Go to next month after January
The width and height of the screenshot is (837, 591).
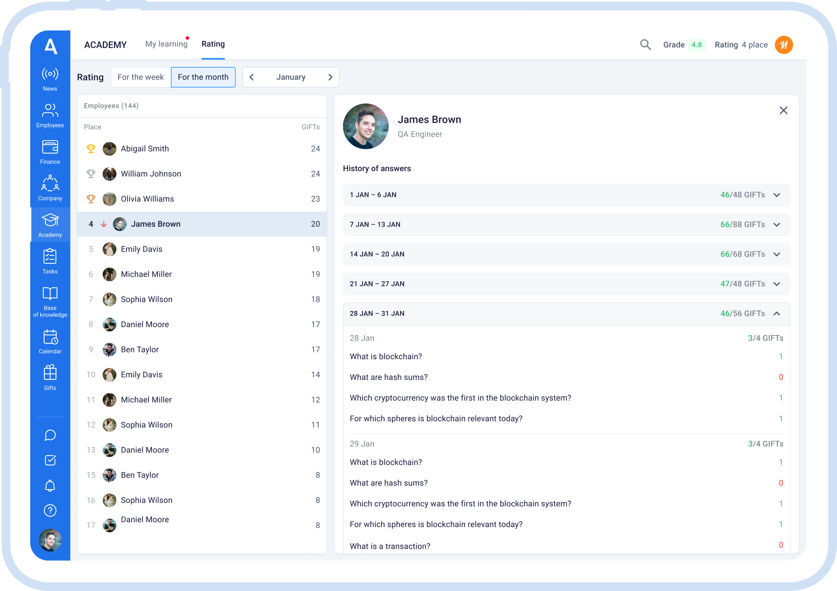330,77
